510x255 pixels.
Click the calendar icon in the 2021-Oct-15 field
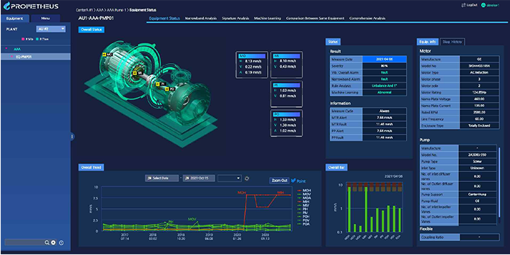(187, 178)
